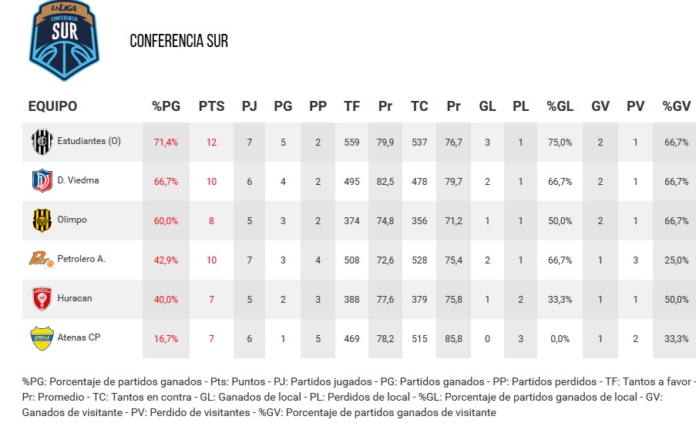Click the CONFERENCIA SUR heading
Screen dimensions: 696x423
pyautogui.click(x=179, y=41)
